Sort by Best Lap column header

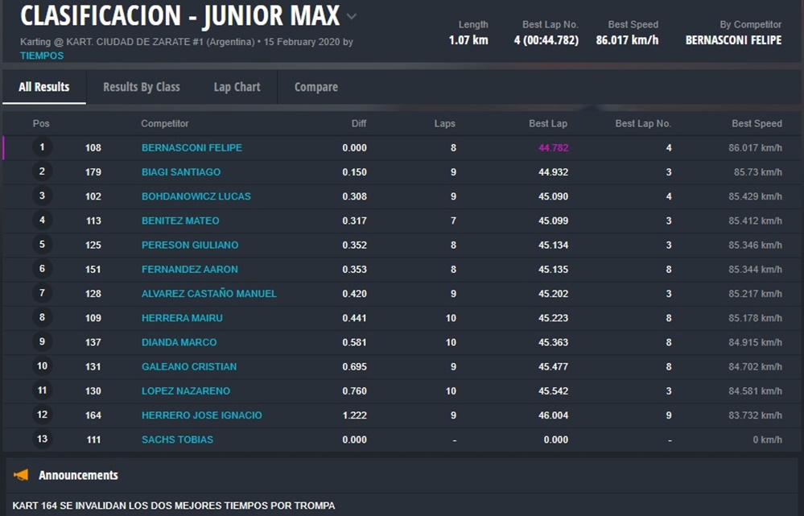click(547, 124)
